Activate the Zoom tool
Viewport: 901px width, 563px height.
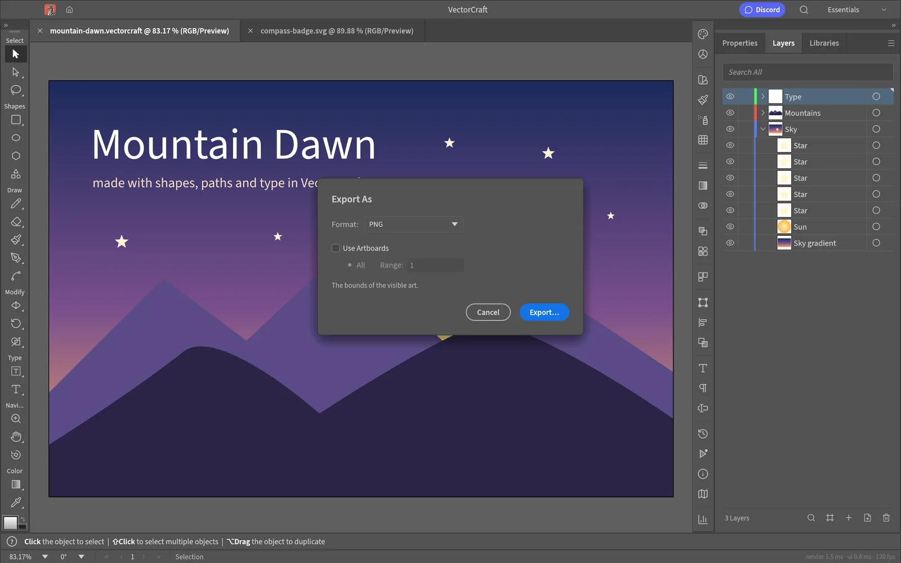16,419
